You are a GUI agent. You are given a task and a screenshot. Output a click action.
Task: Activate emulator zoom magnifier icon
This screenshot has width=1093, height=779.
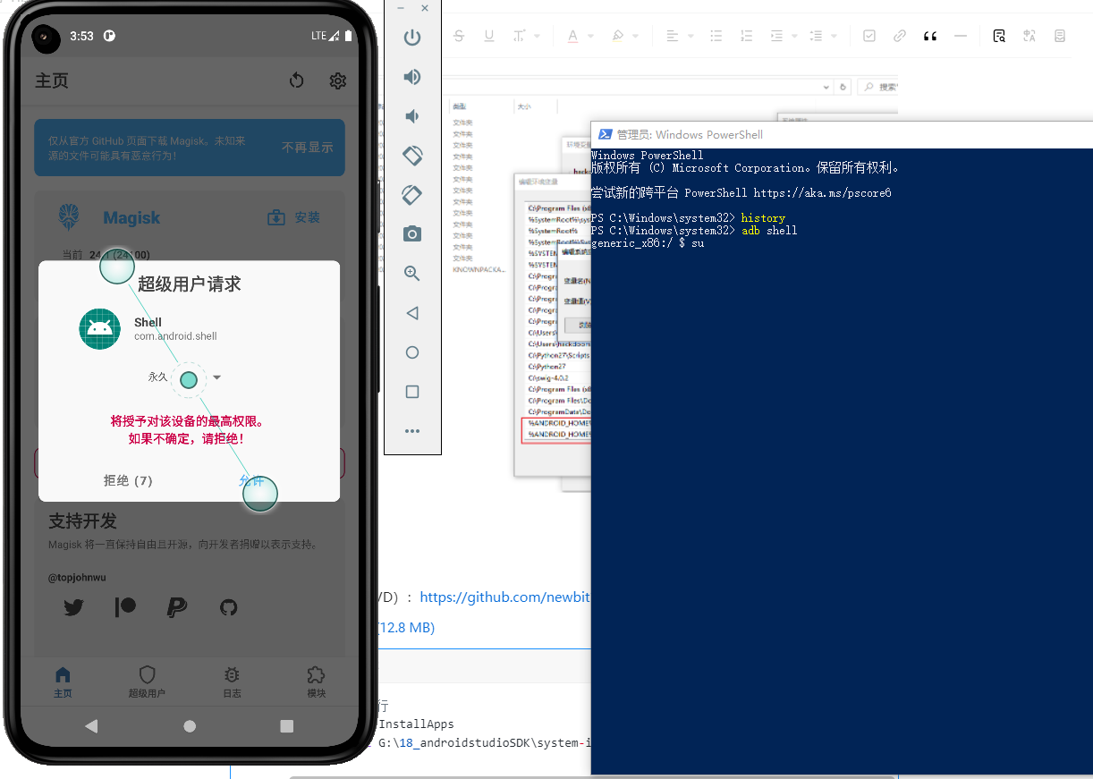(412, 274)
